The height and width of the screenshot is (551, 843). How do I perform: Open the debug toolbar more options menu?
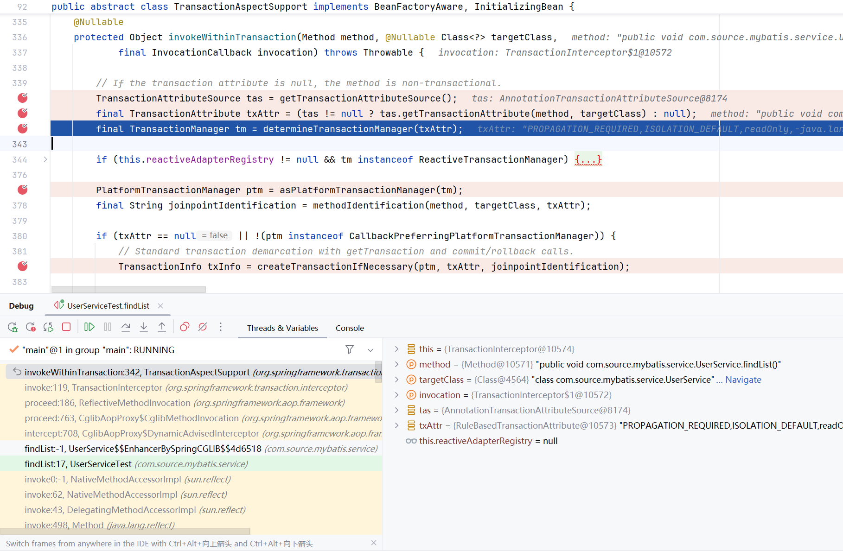click(x=221, y=327)
